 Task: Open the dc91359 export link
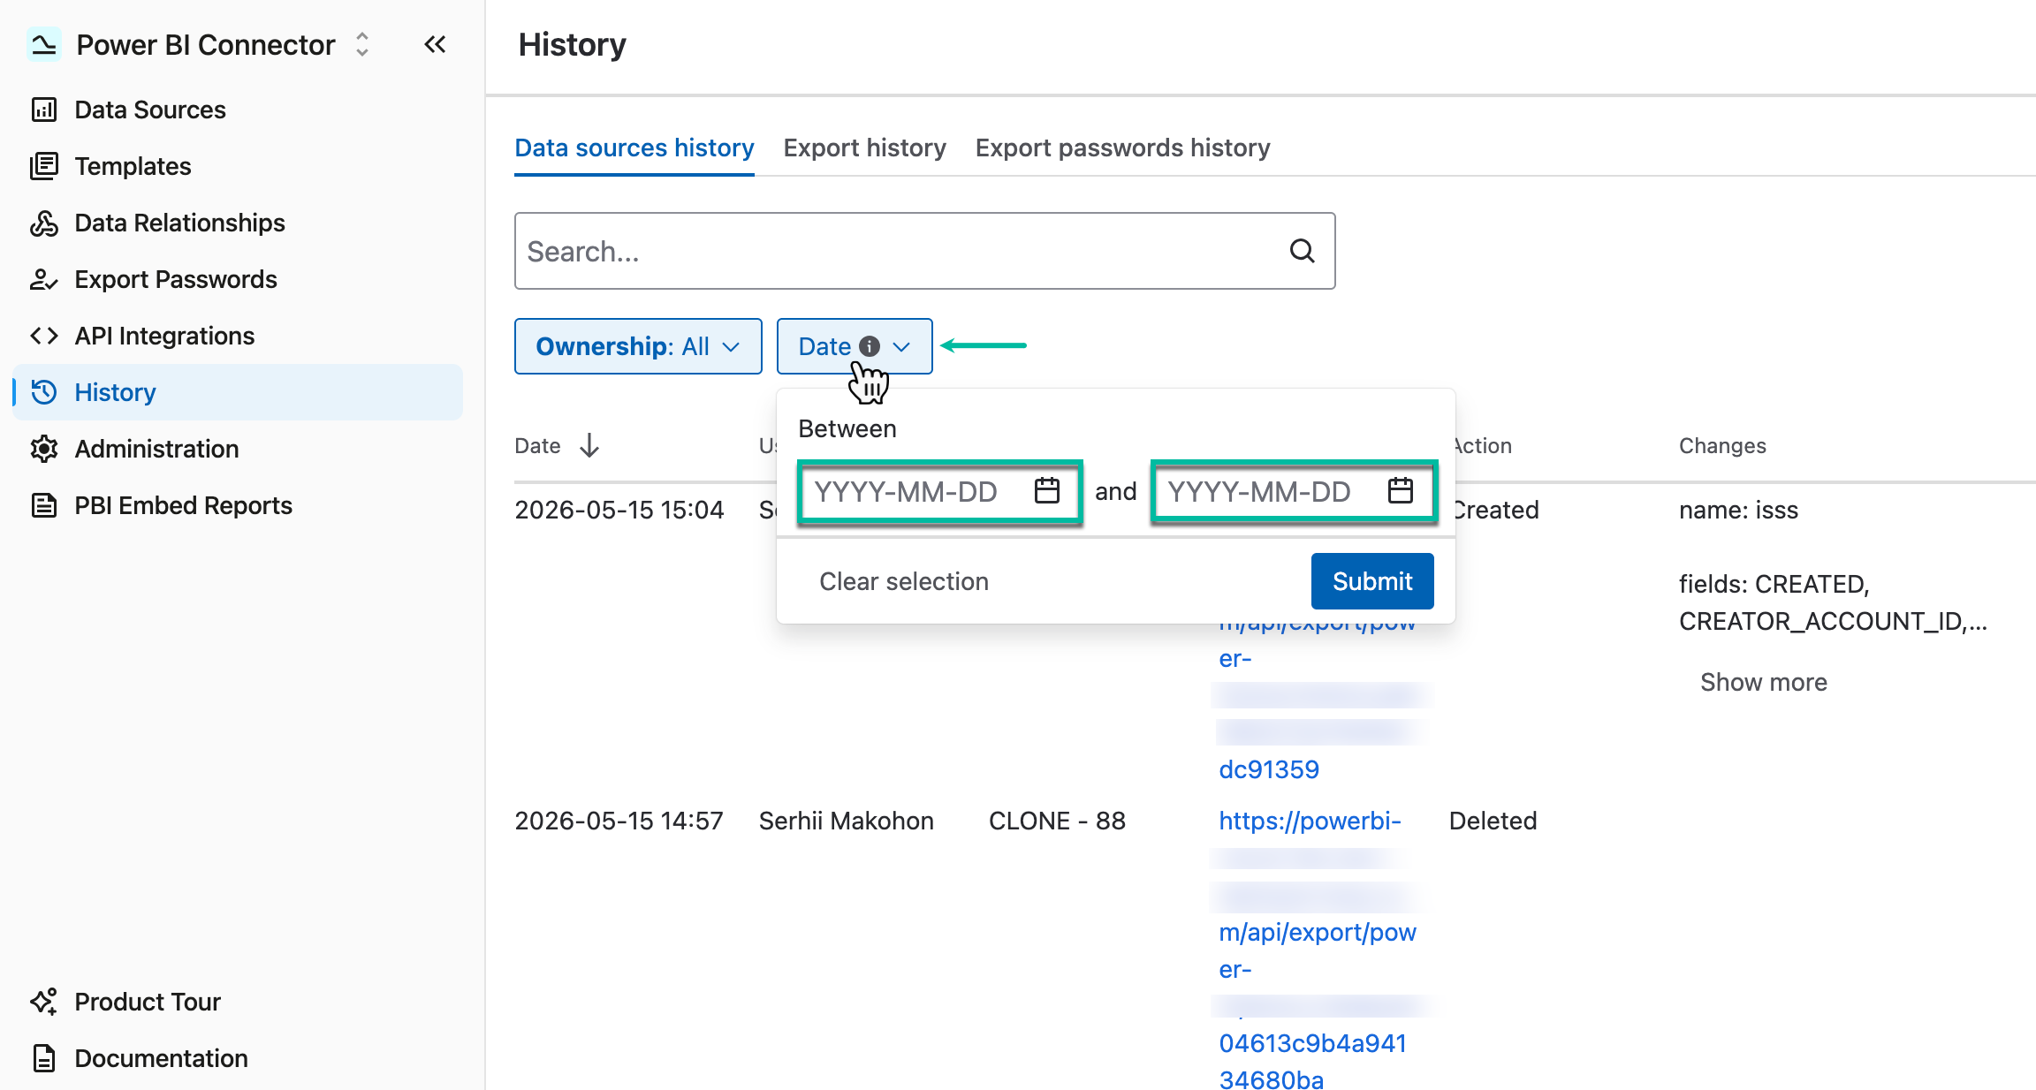pos(1269,769)
